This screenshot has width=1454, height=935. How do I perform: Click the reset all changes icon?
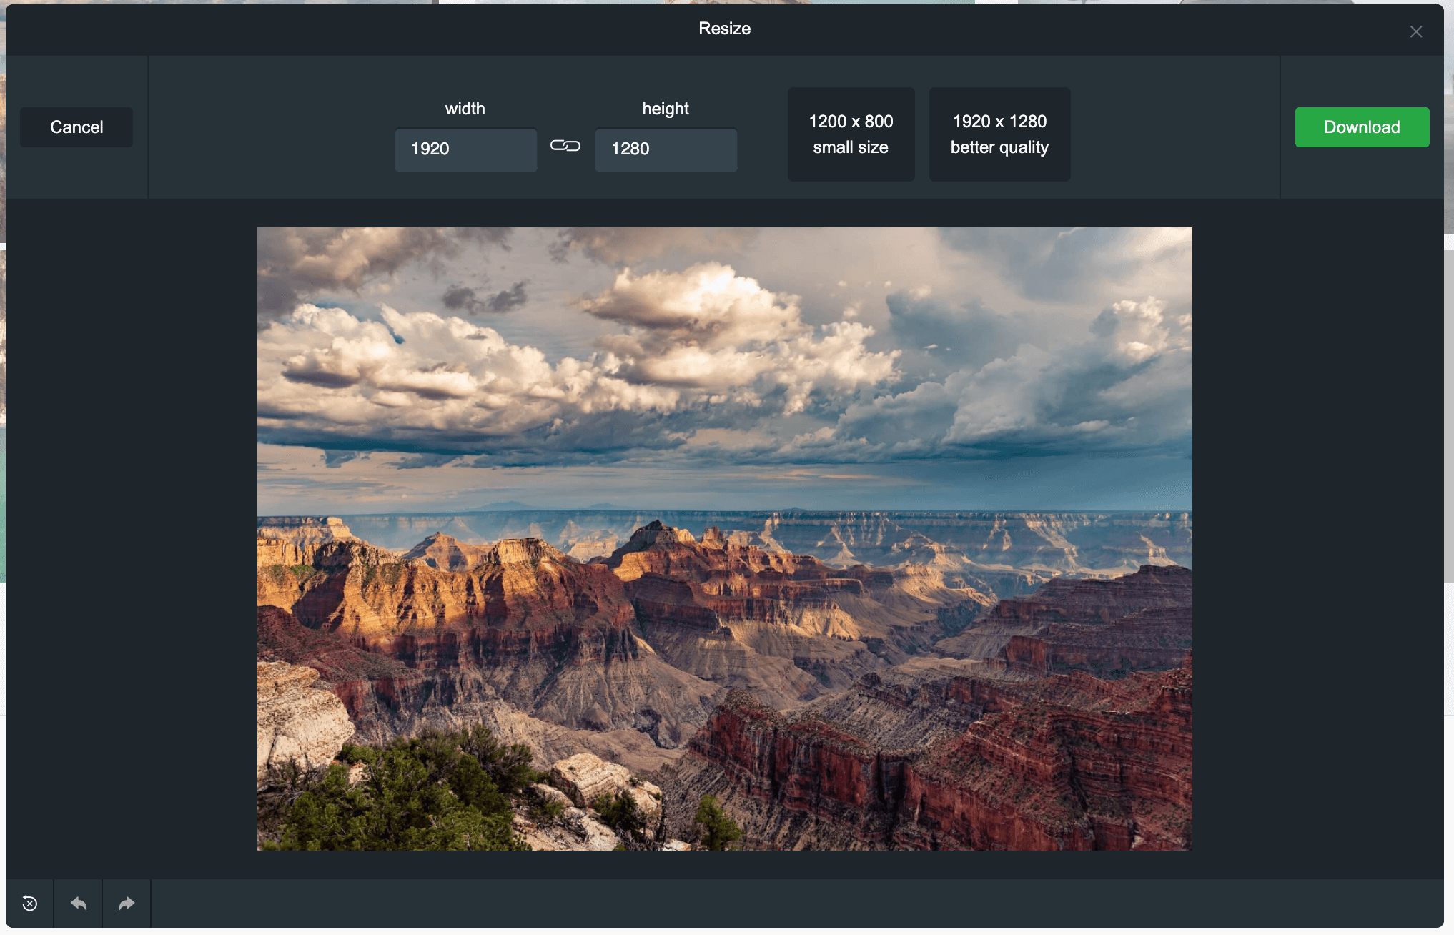click(x=29, y=904)
